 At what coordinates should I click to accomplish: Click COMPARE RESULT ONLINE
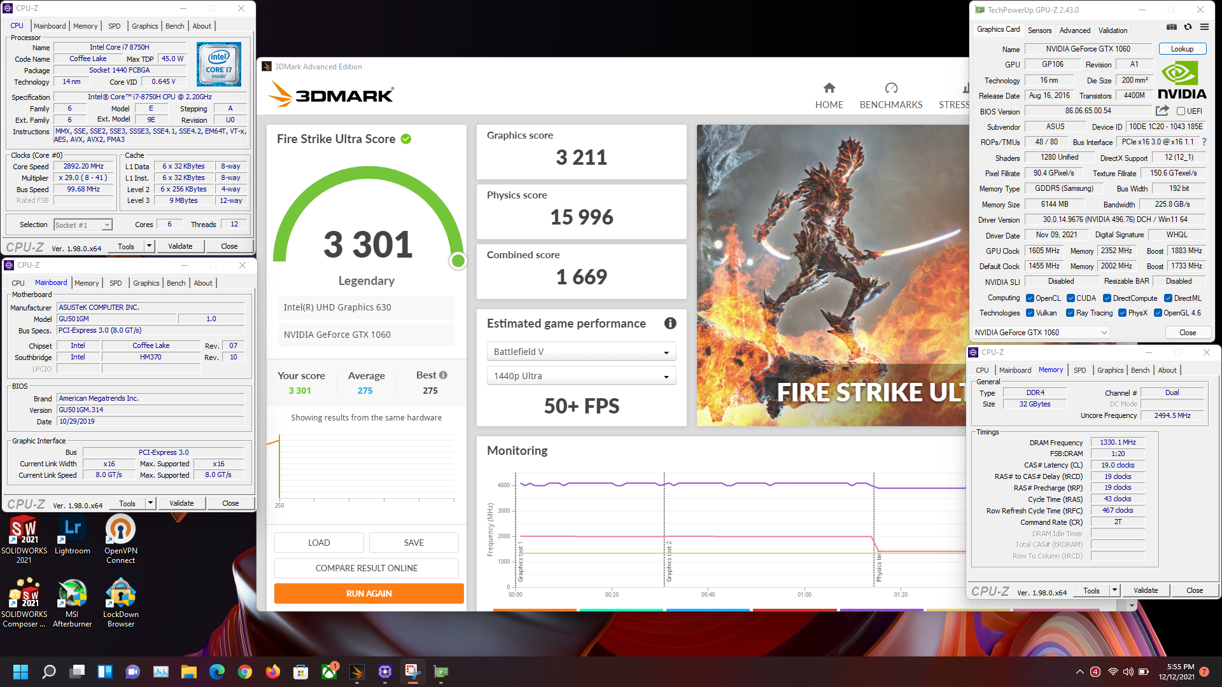pyautogui.click(x=367, y=568)
